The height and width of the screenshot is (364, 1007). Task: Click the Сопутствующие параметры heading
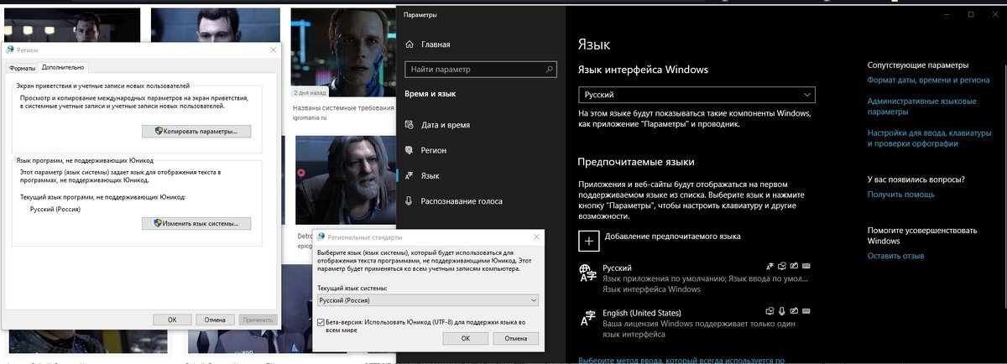[918, 65]
